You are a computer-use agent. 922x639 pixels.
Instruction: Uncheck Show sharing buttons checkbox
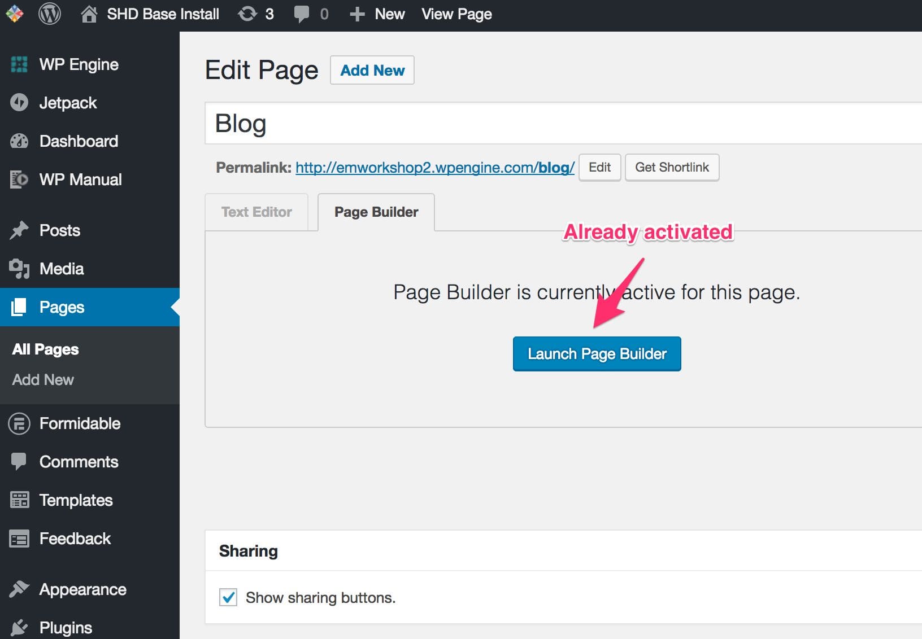point(228,597)
